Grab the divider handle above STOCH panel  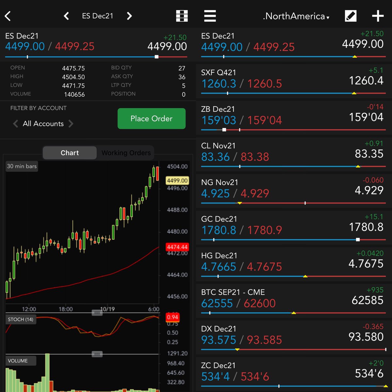tap(97, 313)
